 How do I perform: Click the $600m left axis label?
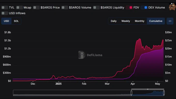7,65
